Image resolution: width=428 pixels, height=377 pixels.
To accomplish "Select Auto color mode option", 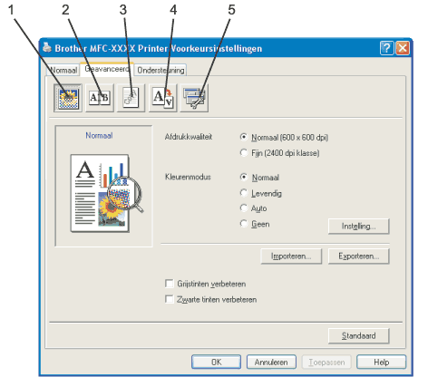I will coord(244,208).
